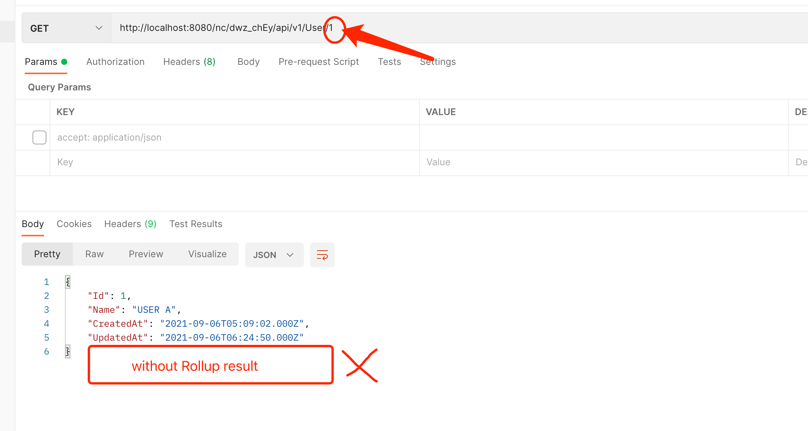Open the Headers (9) response tab

[x=130, y=224]
